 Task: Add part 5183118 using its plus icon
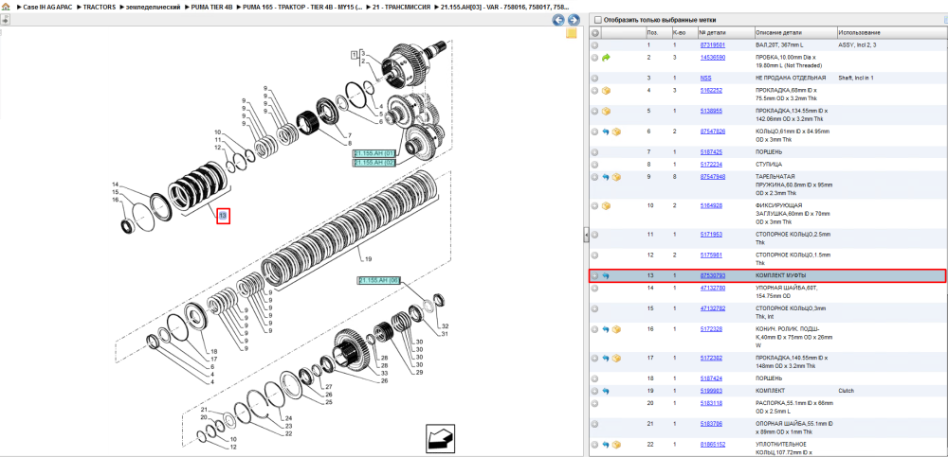click(595, 403)
